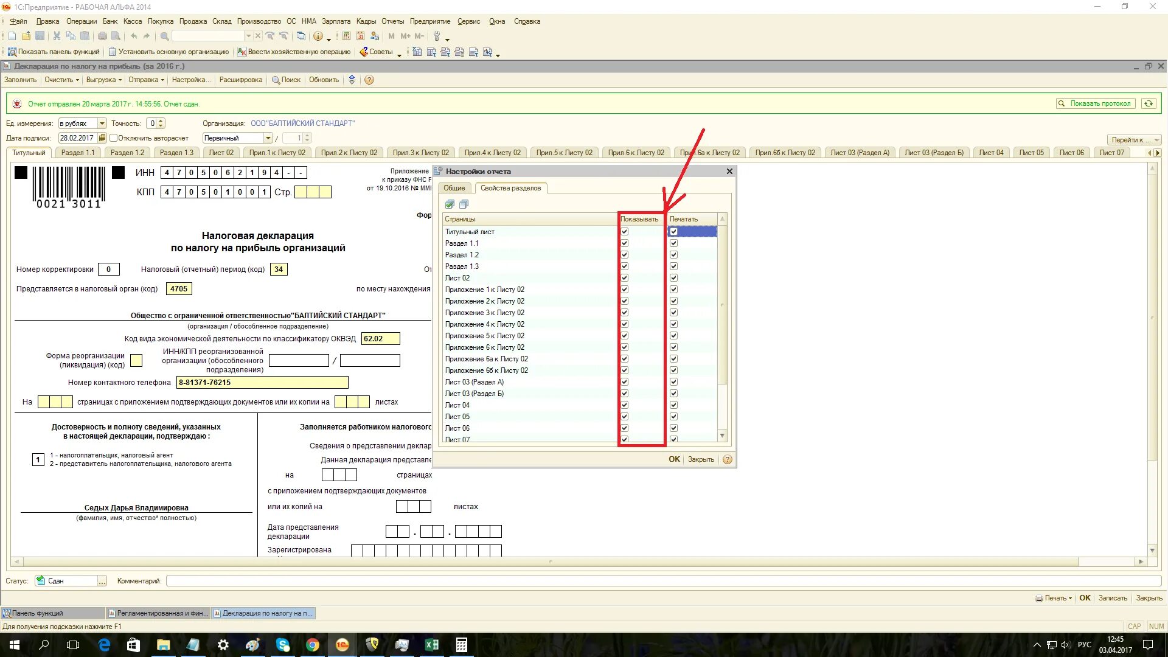Click the Undo arrow icon
1168x657 pixels.
point(134,36)
